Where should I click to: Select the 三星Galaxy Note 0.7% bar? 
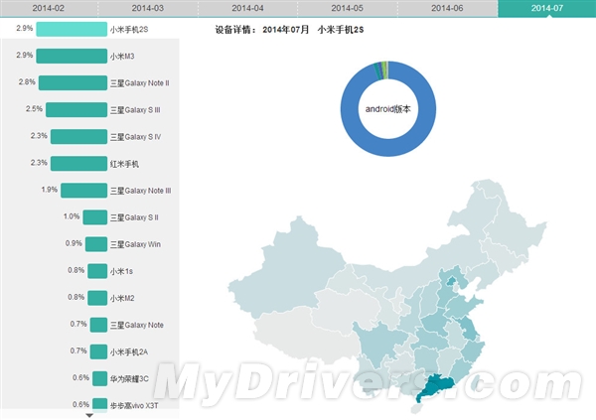[98, 325]
